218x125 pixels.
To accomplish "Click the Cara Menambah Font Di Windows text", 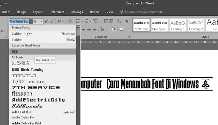I will [x=153, y=84].
